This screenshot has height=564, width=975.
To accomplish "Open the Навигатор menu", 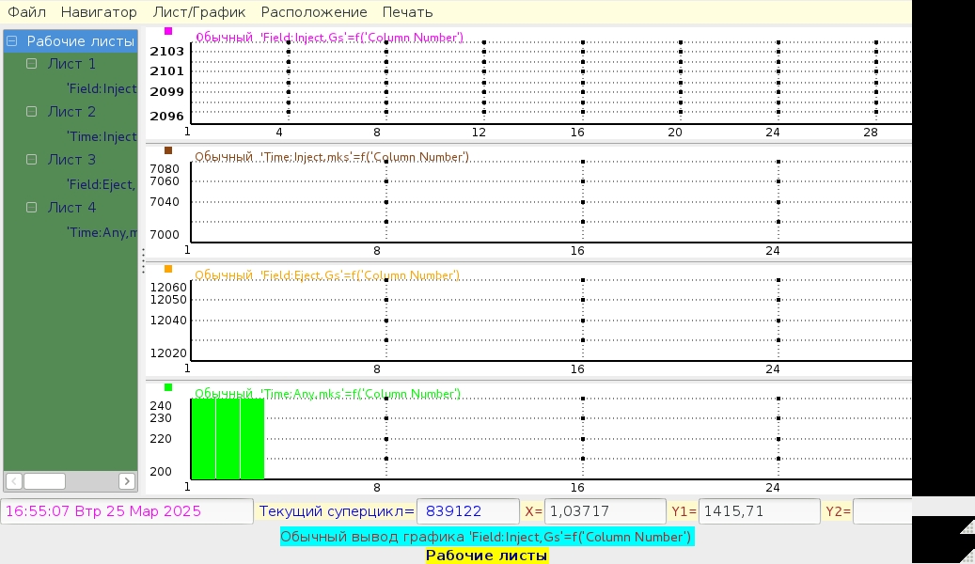I will [x=99, y=12].
